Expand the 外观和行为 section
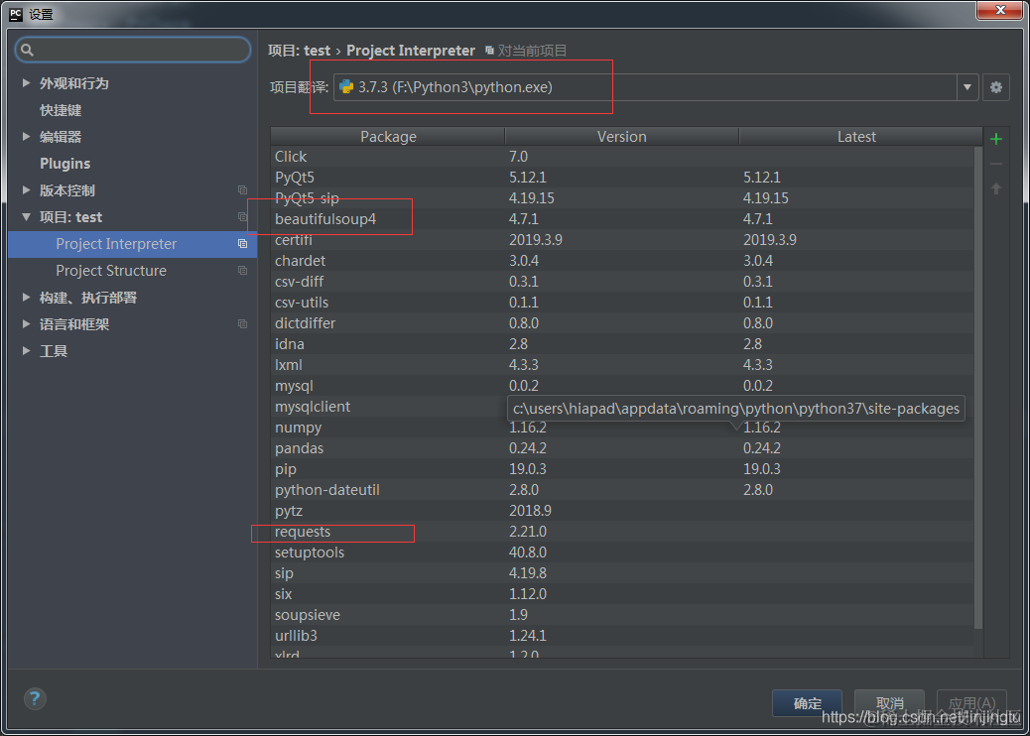Image resolution: width=1030 pixels, height=736 pixels. (26, 82)
